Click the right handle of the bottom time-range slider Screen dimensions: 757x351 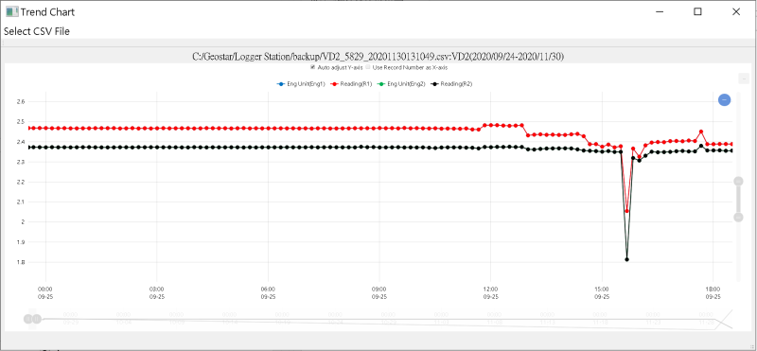point(37,319)
